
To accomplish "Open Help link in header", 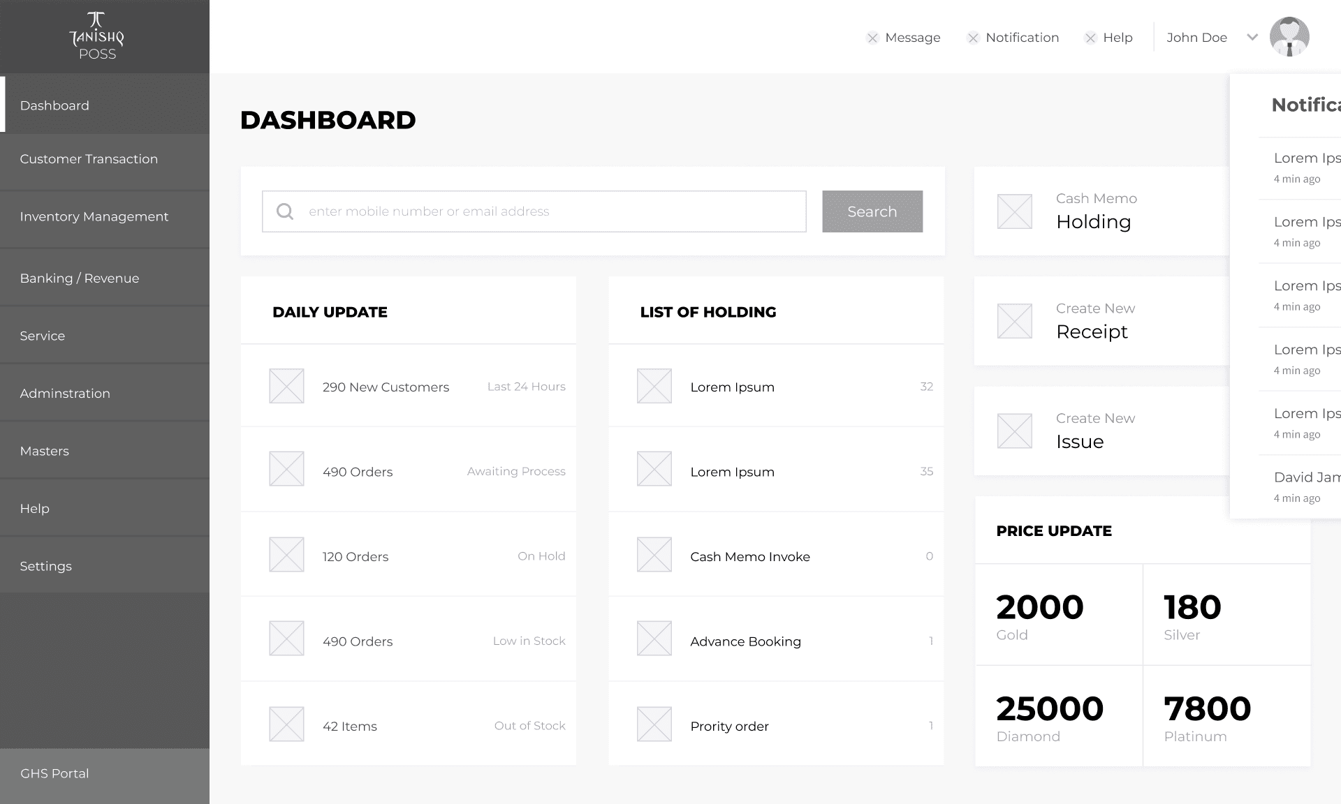I will (1117, 38).
